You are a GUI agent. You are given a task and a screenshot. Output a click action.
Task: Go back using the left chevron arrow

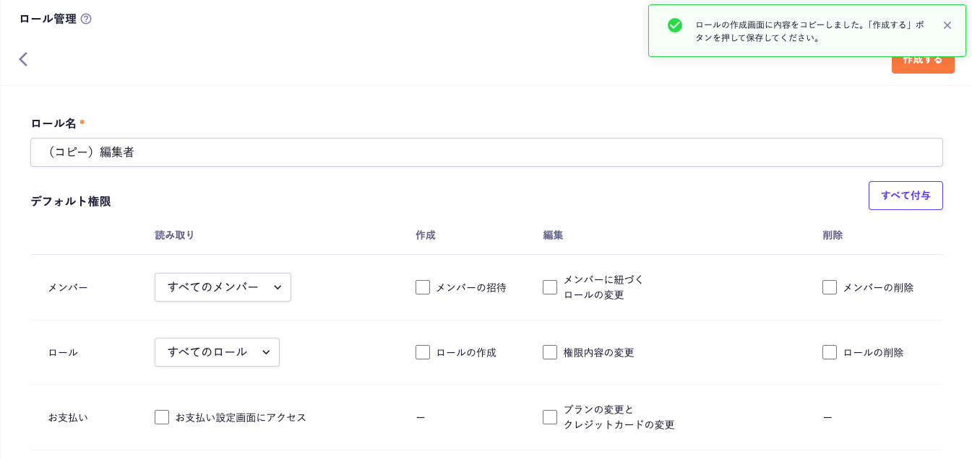tap(23, 59)
